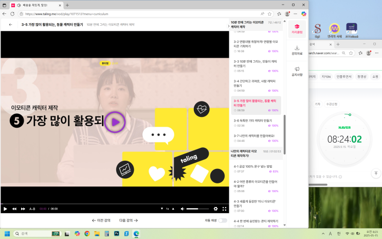
Task: Select the 지식iN tab in Naver window
Action: (x=326, y=77)
